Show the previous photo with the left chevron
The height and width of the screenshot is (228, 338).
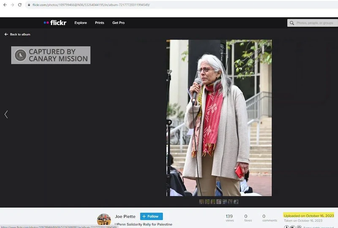coord(6,114)
